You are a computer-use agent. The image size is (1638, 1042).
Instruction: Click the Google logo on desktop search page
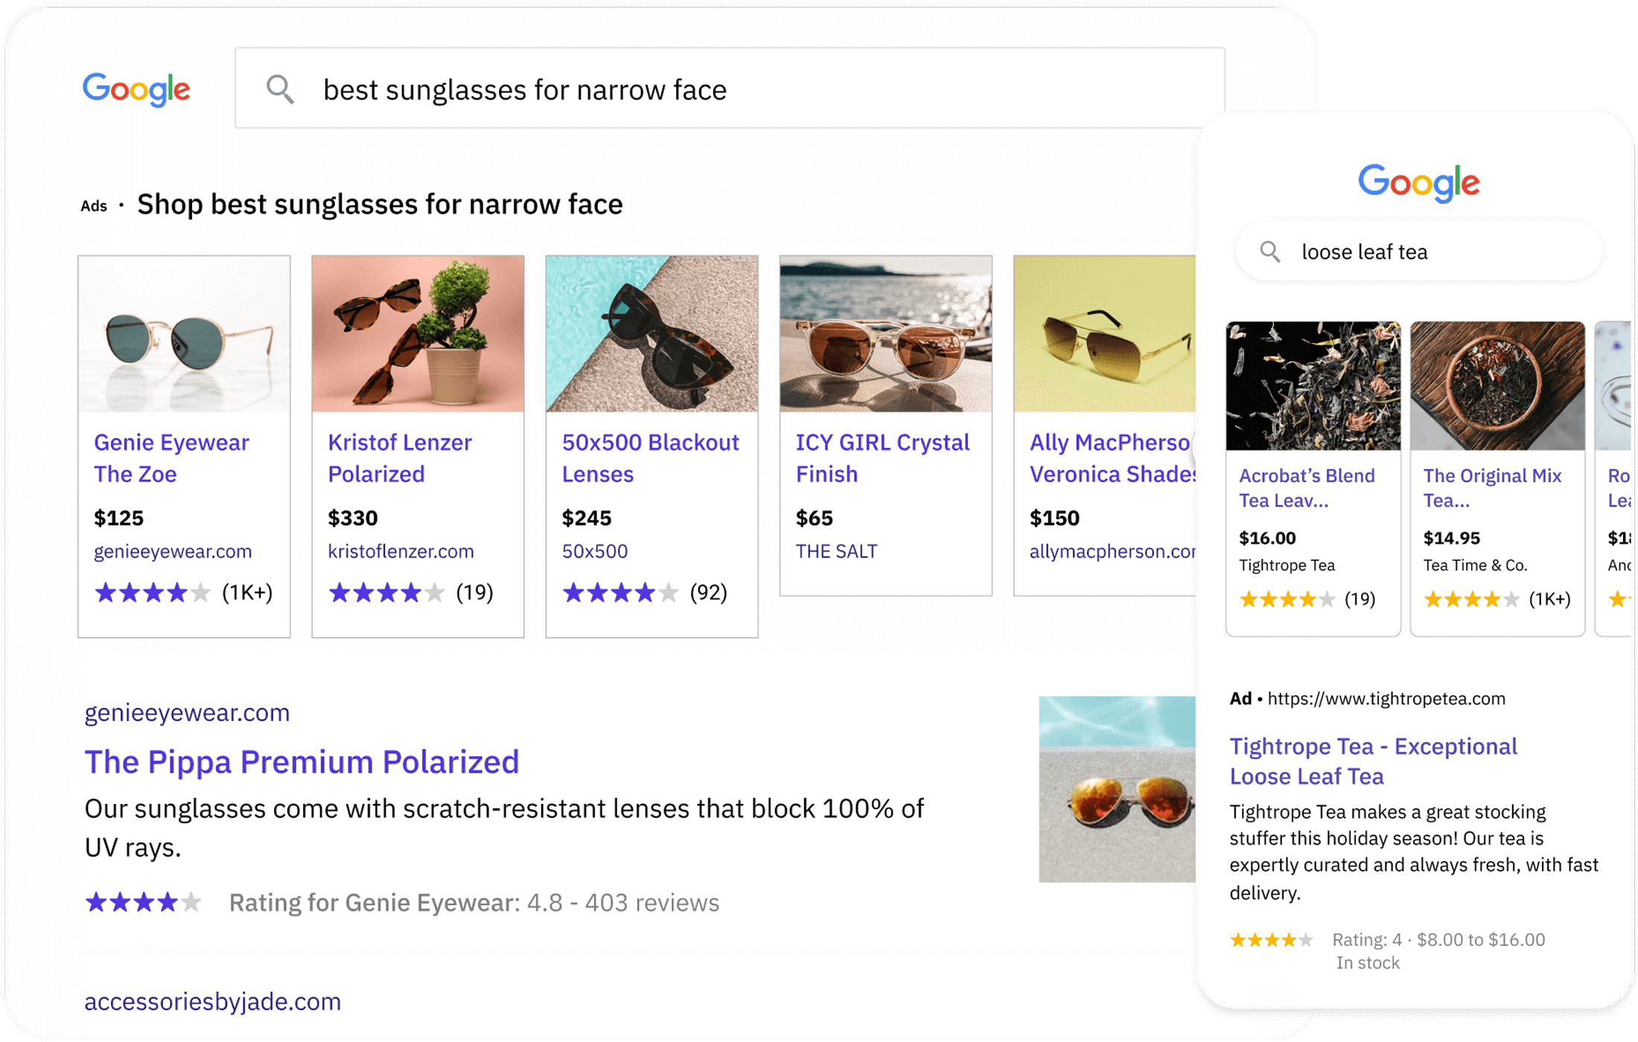[x=136, y=89]
